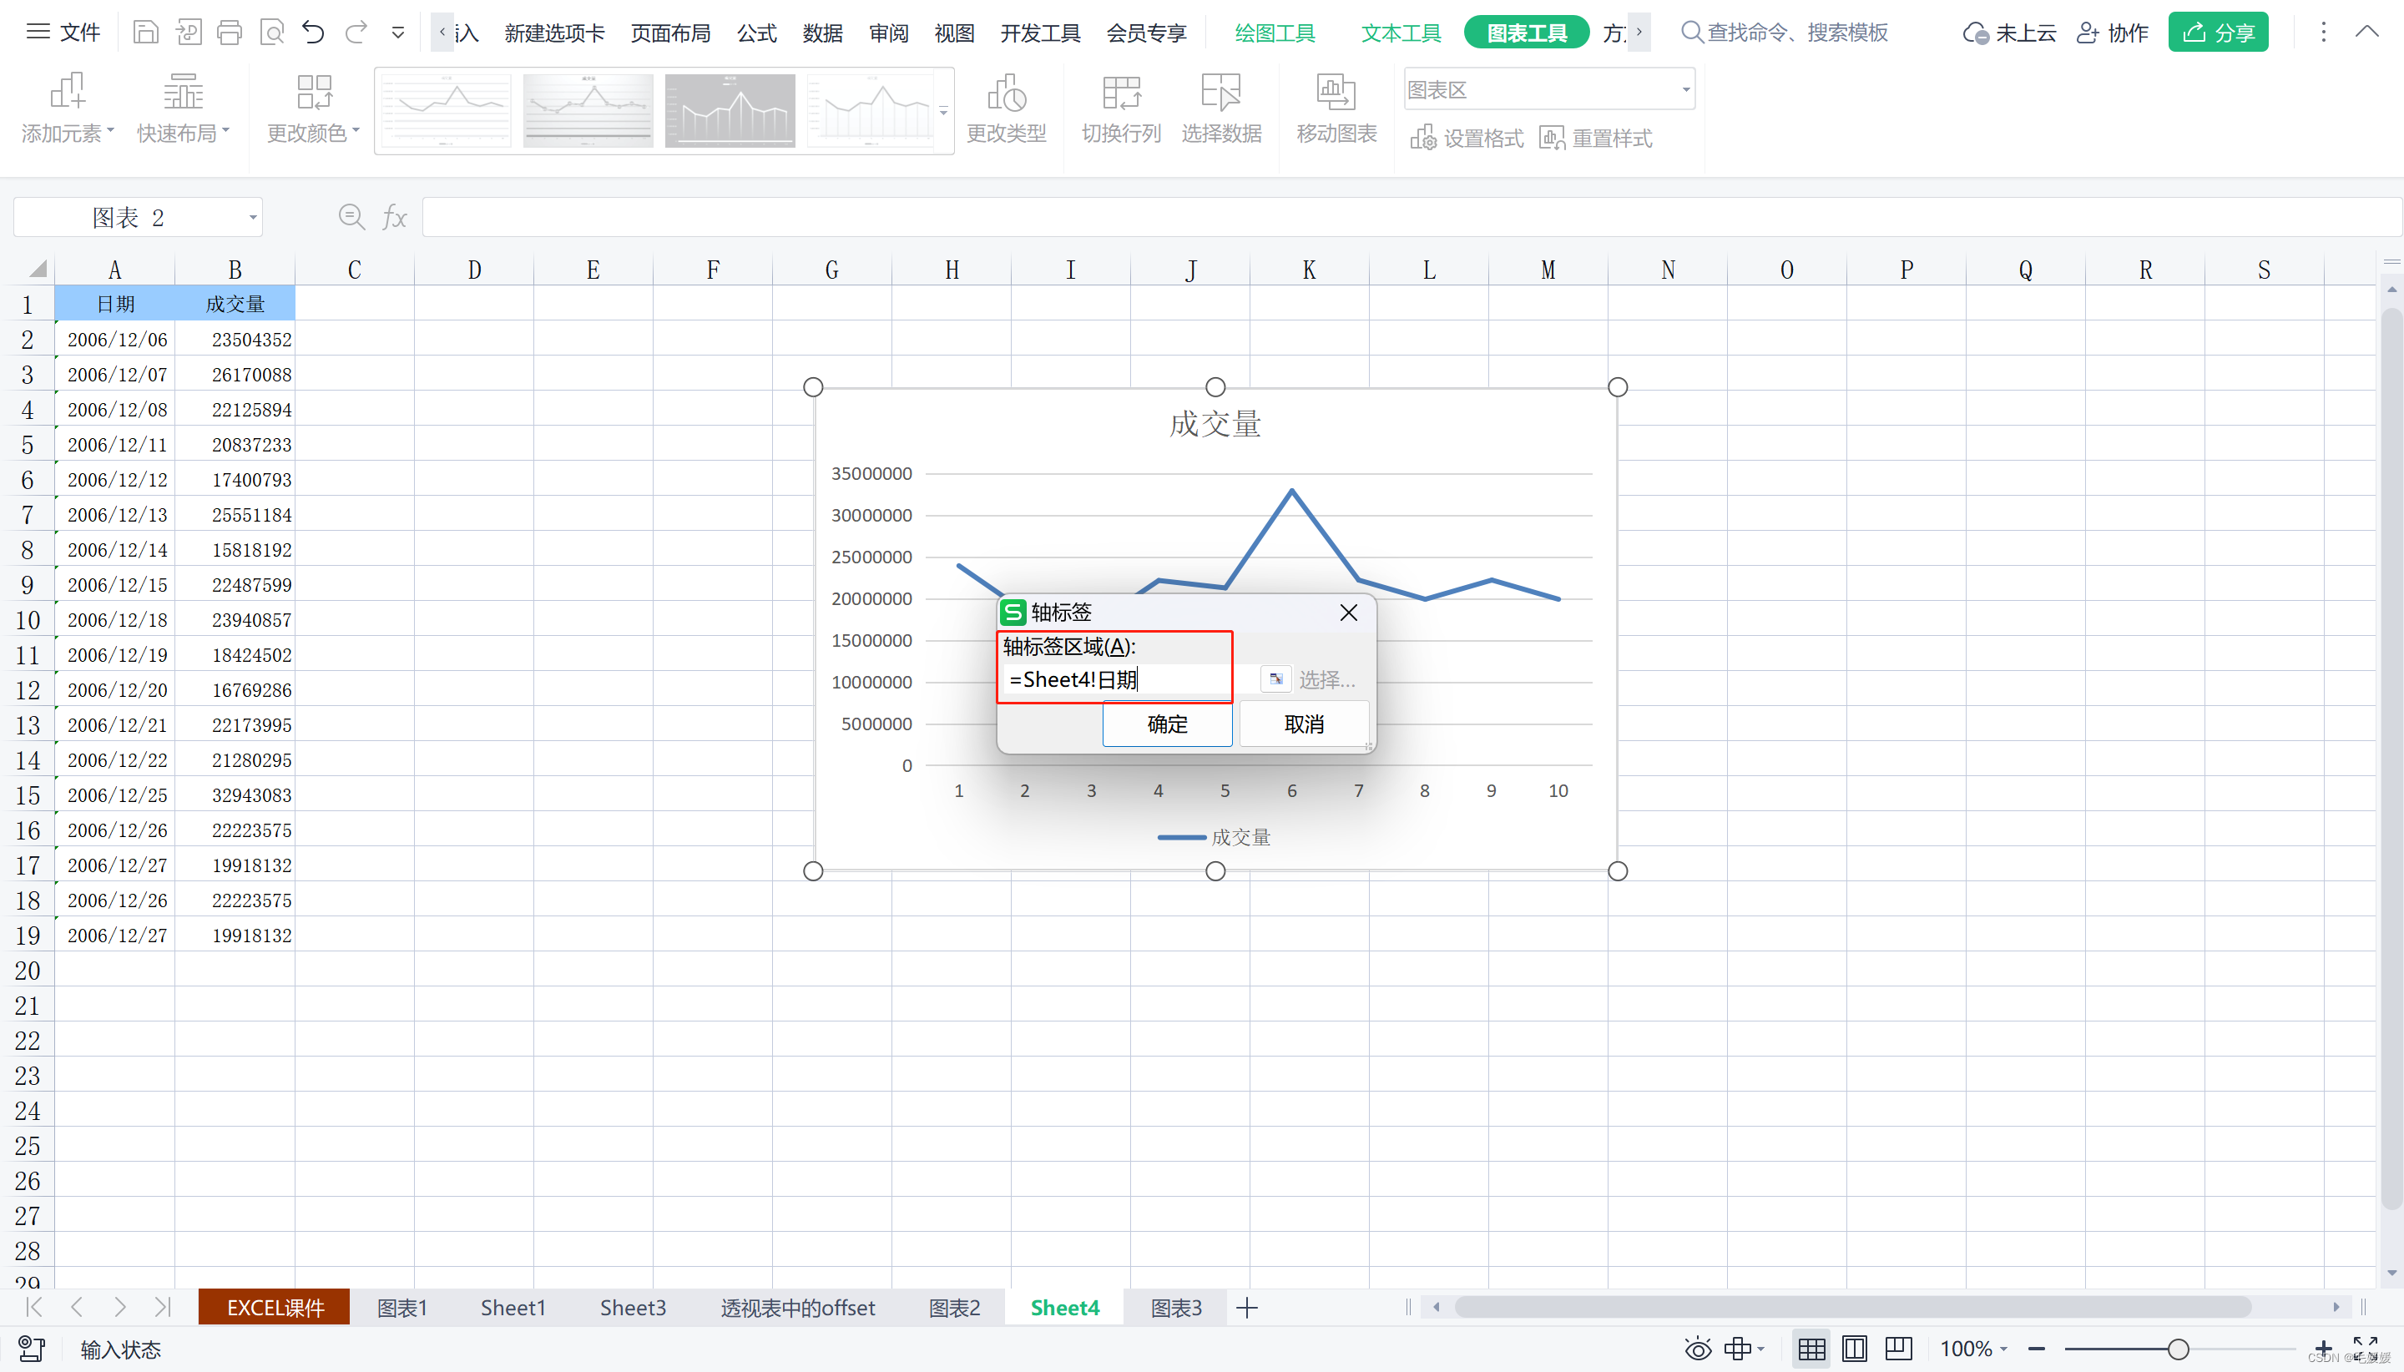Open the more options three-dot menu
Screen dimensions: 2404x1372
[2323, 32]
